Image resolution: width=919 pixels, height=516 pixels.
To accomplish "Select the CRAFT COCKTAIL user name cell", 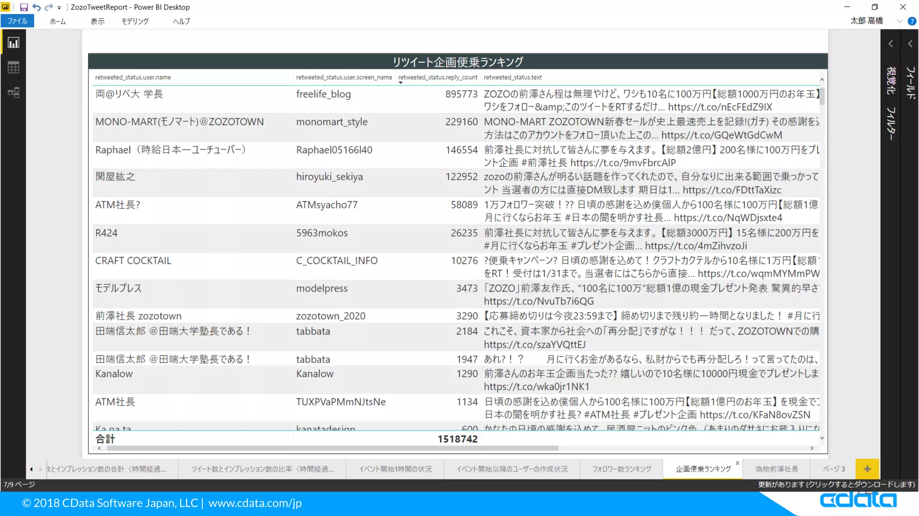I will pyautogui.click(x=133, y=261).
